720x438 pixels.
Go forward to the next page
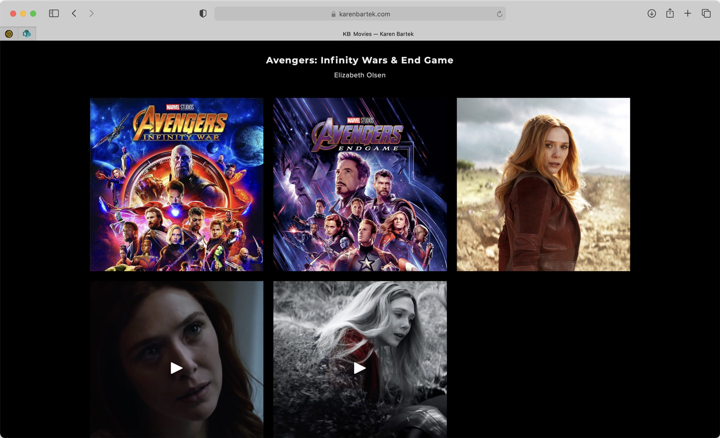pos(91,13)
